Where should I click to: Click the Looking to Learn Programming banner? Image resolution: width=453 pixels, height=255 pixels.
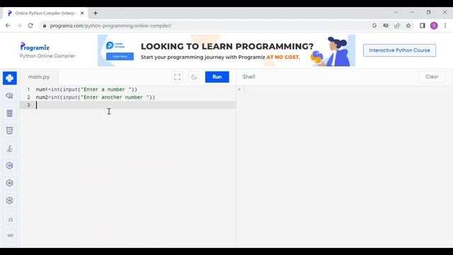pos(226,50)
